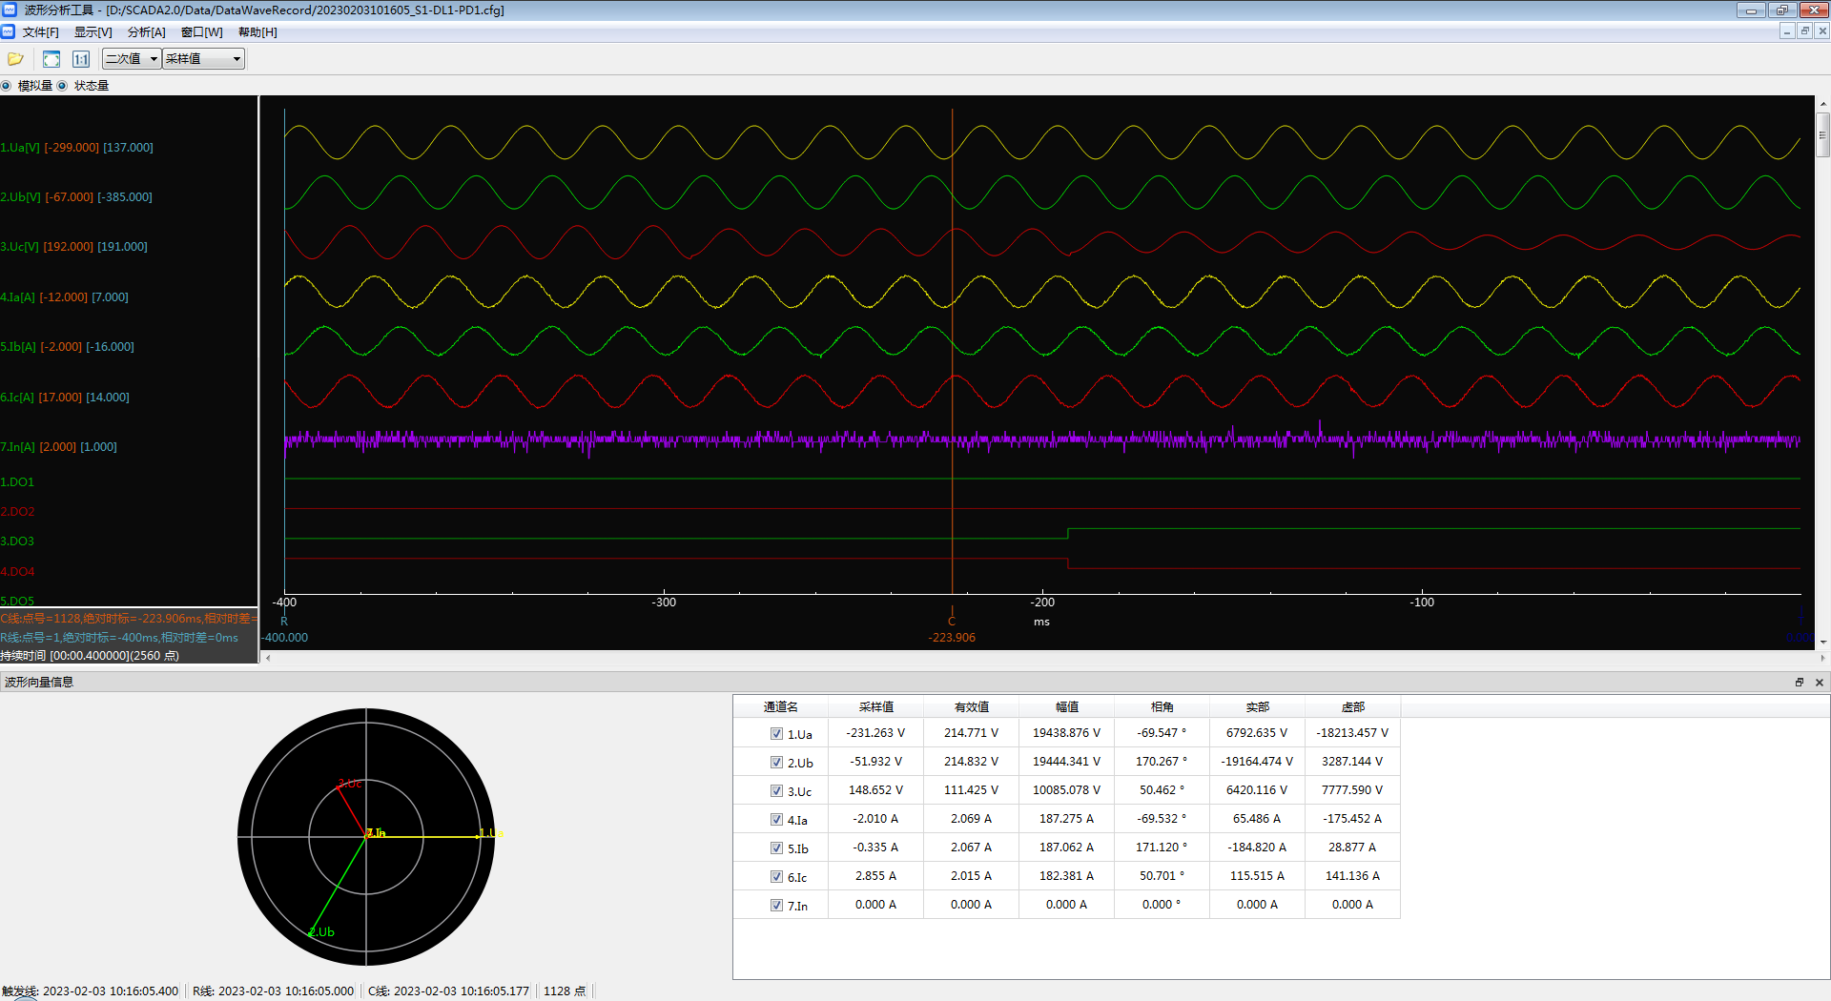Open the 显示[V] menu
This screenshot has width=1831, height=1001.
tap(93, 32)
